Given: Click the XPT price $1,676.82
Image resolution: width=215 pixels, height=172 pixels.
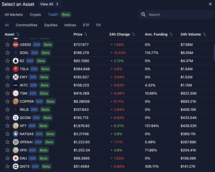Looking at the screenshot, I should (82, 126).
